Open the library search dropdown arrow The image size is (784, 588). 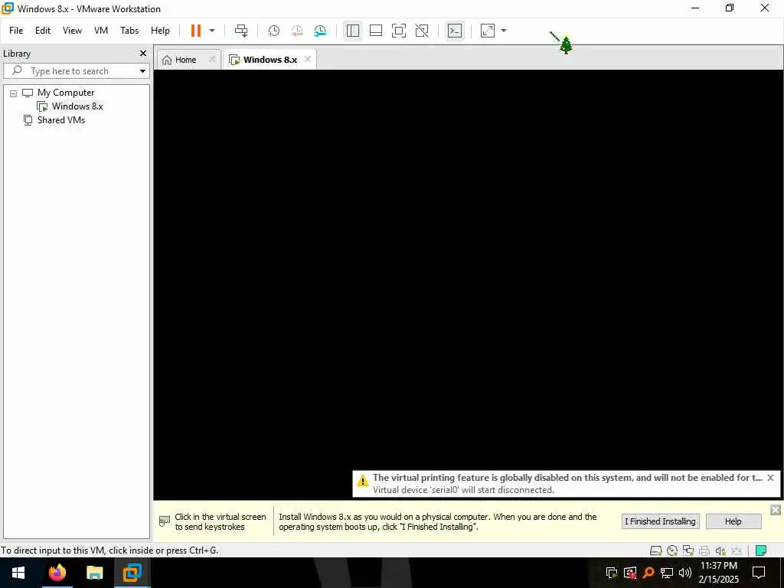(142, 71)
